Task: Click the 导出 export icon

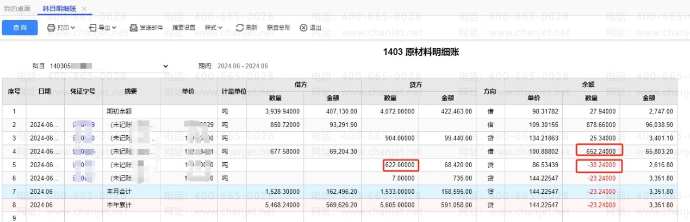Action: 92,27
